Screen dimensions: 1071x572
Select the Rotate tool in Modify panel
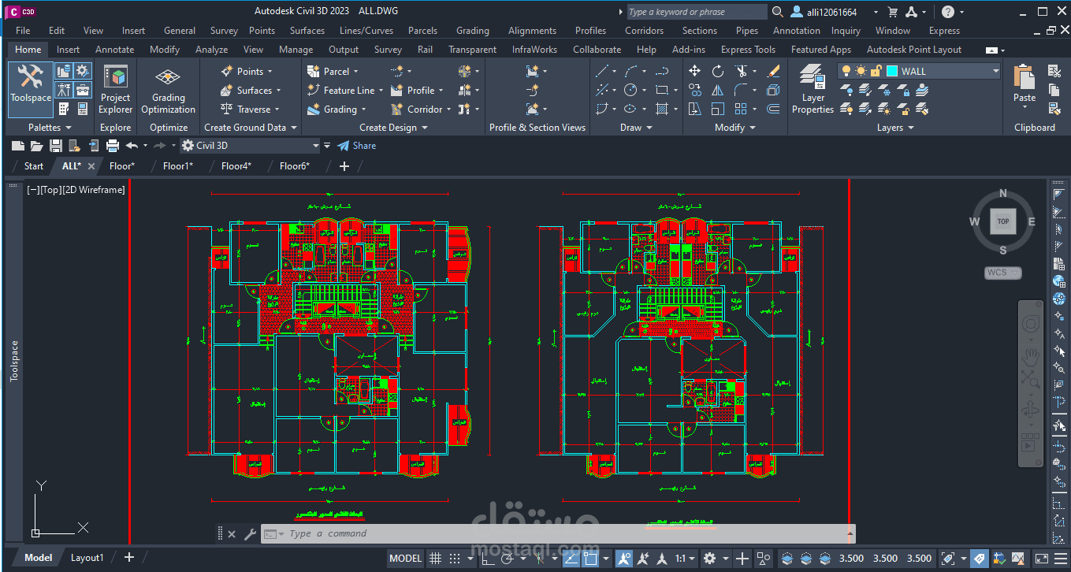pyautogui.click(x=717, y=71)
